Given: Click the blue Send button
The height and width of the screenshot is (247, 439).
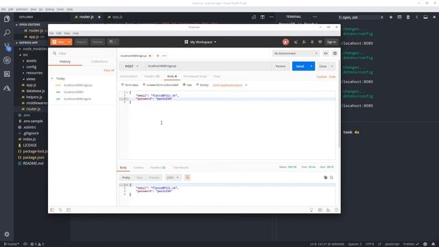Looking at the screenshot, I should coord(300,67).
